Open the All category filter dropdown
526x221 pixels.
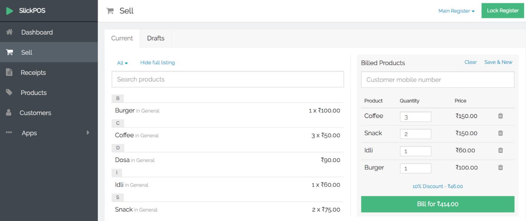tap(122, 63)
